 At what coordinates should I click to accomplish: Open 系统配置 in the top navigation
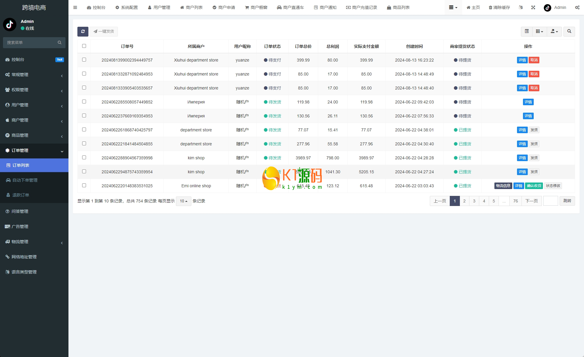(127, 7)
